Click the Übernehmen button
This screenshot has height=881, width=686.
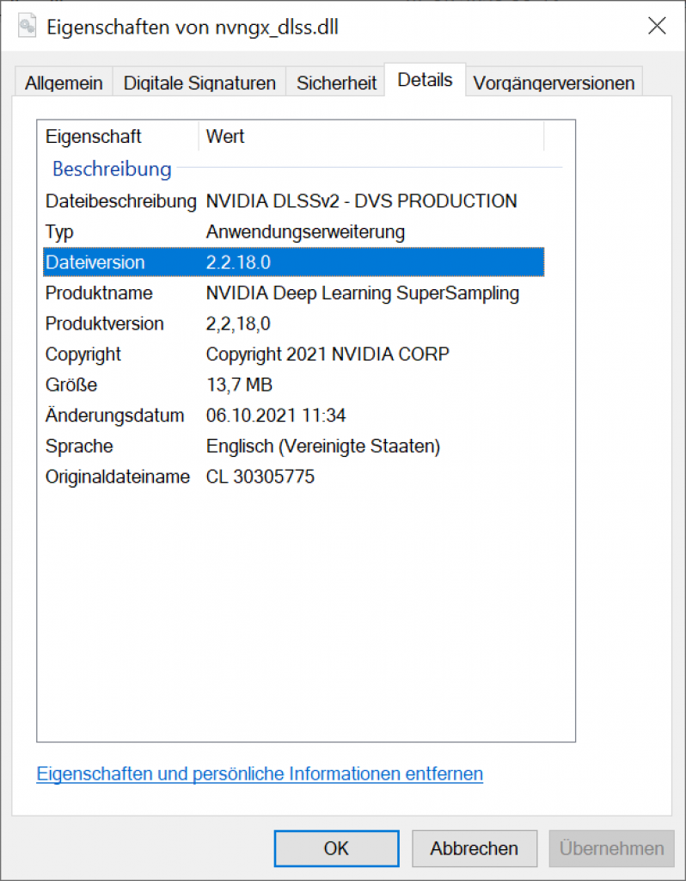[611, 848]
